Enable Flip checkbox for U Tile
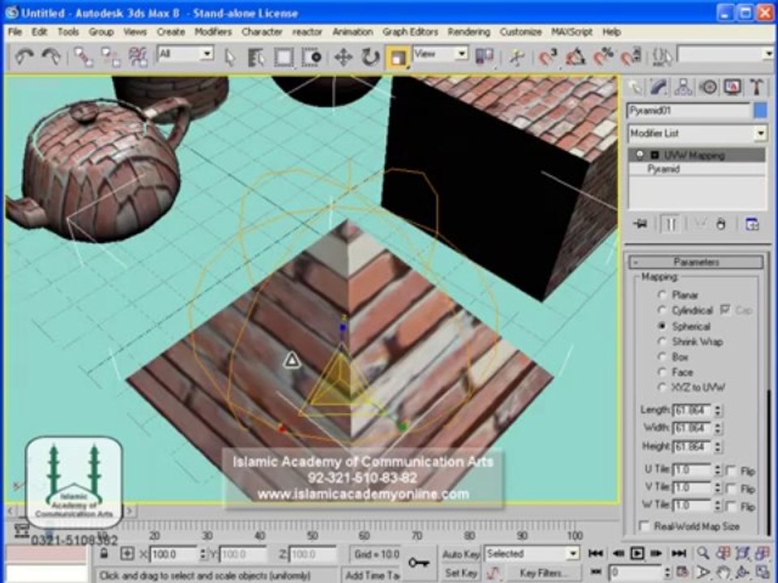The image size is (778, 583). click(x=731, y=470)
